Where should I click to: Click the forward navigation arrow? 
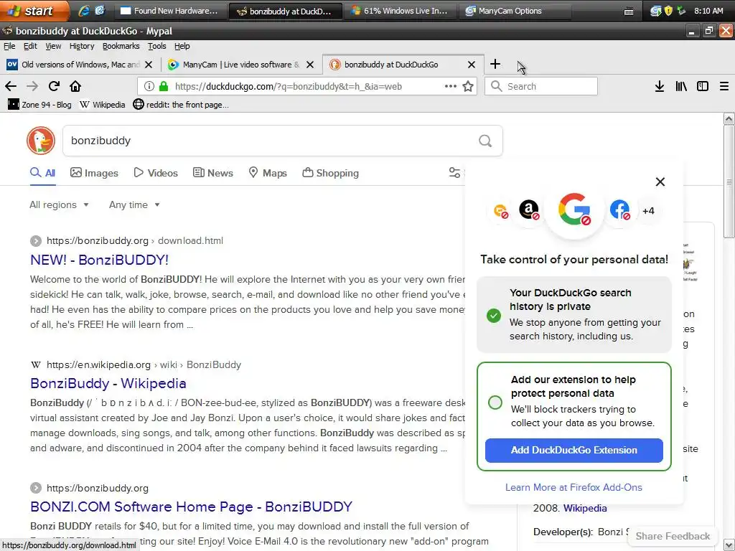pyautogui.click(x=32, y=86)
